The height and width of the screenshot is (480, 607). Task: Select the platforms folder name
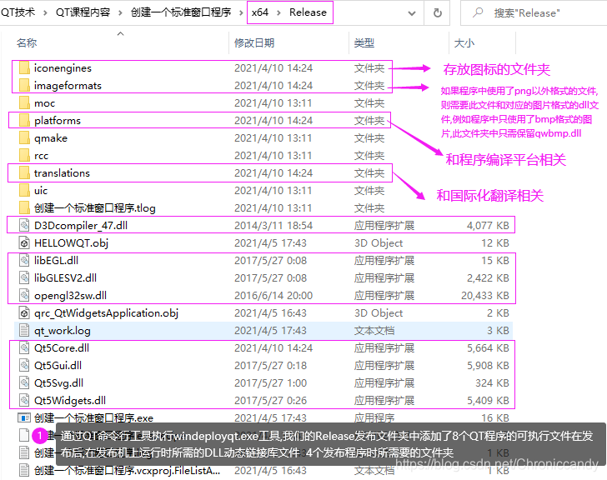click(x=58, y=121)
